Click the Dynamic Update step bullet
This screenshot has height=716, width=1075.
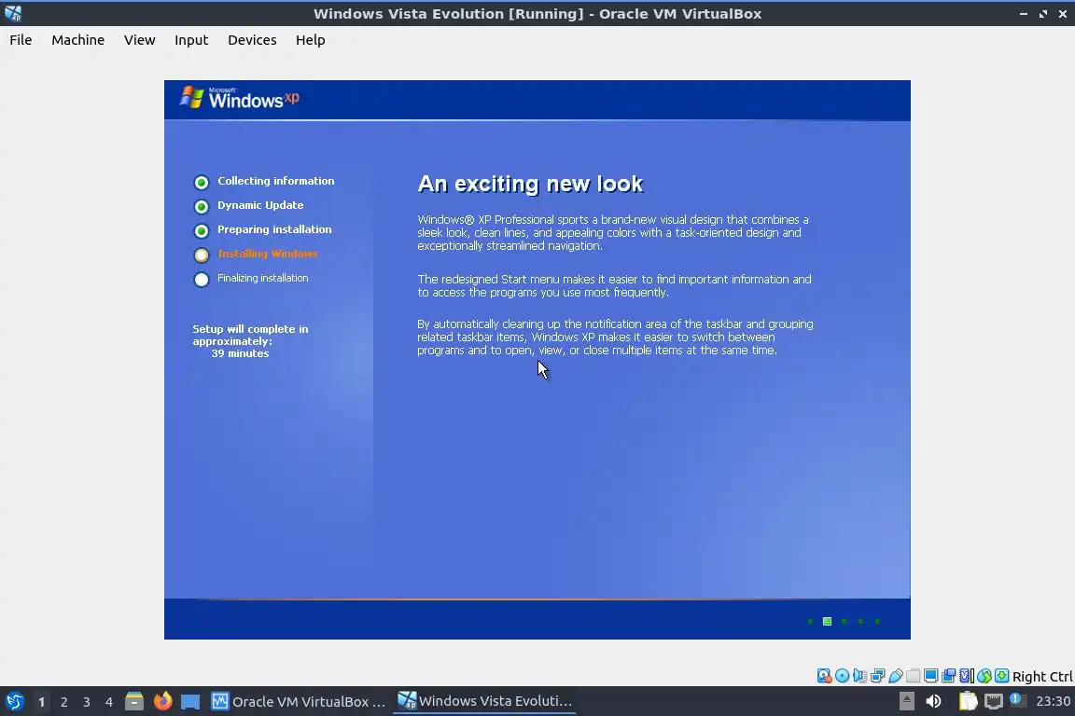point(201,206)
